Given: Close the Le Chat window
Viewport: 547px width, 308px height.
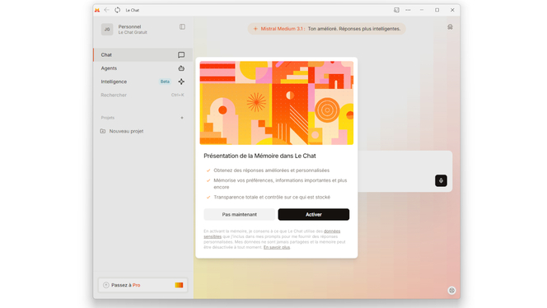Looking at the screenshot, I should click(452, 10).
